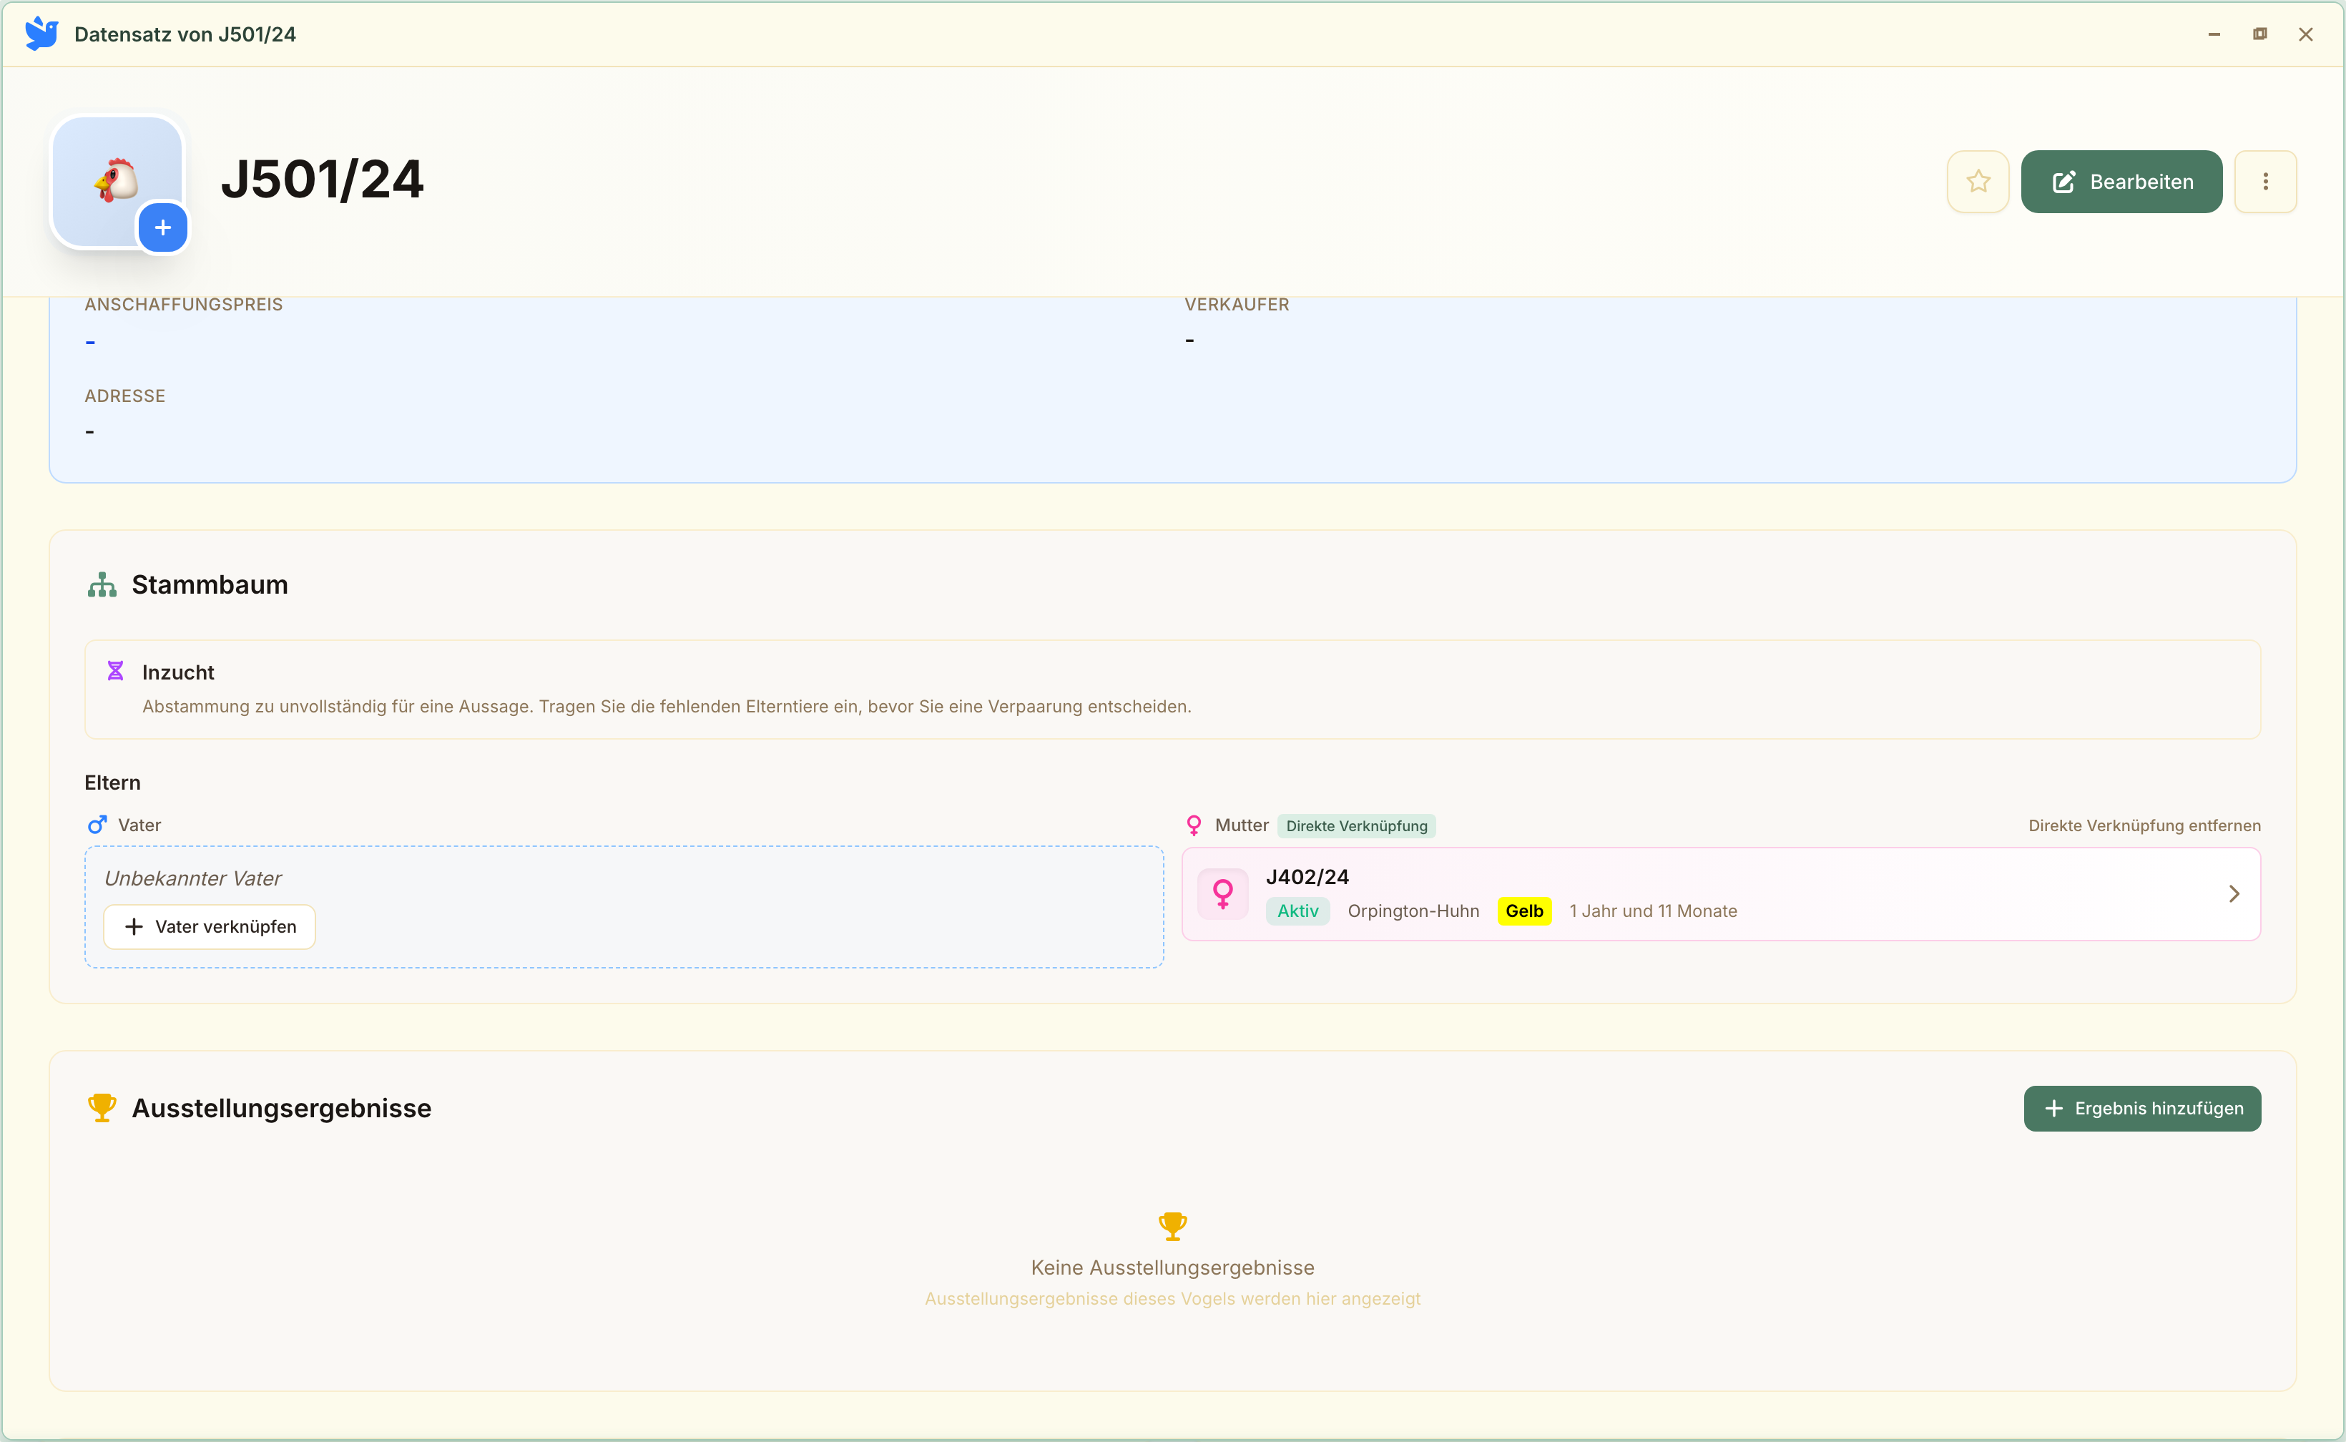This screenshot has width=2346, height=1442.
Task: Click the Verkäufer label
Action: [x=1236, y=304]
